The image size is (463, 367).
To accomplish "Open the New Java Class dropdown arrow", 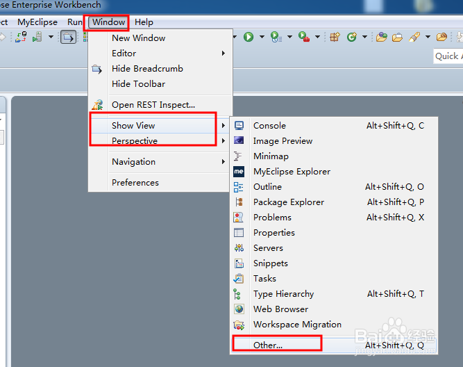I will click(364, 37).
